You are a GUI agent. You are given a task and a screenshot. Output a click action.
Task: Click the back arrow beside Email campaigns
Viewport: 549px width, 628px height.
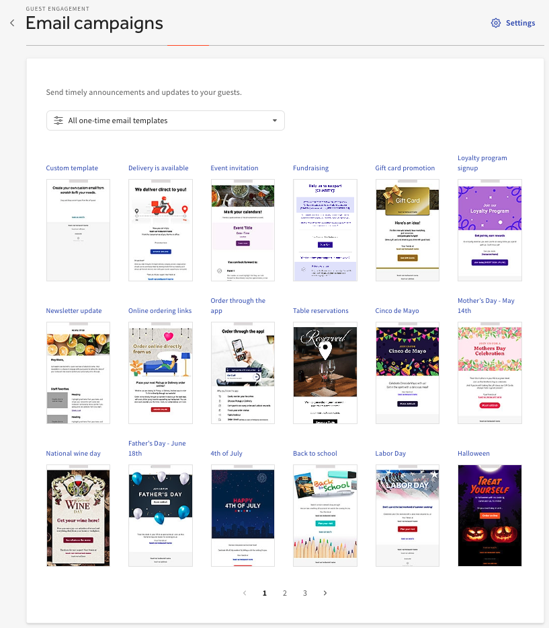pos(12,24)
